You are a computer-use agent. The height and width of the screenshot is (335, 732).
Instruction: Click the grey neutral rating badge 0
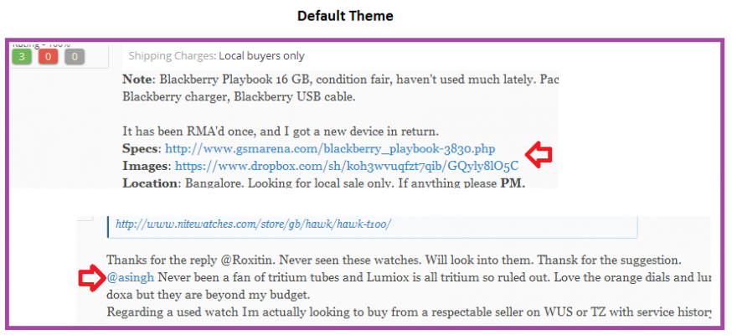click(75, 58)
